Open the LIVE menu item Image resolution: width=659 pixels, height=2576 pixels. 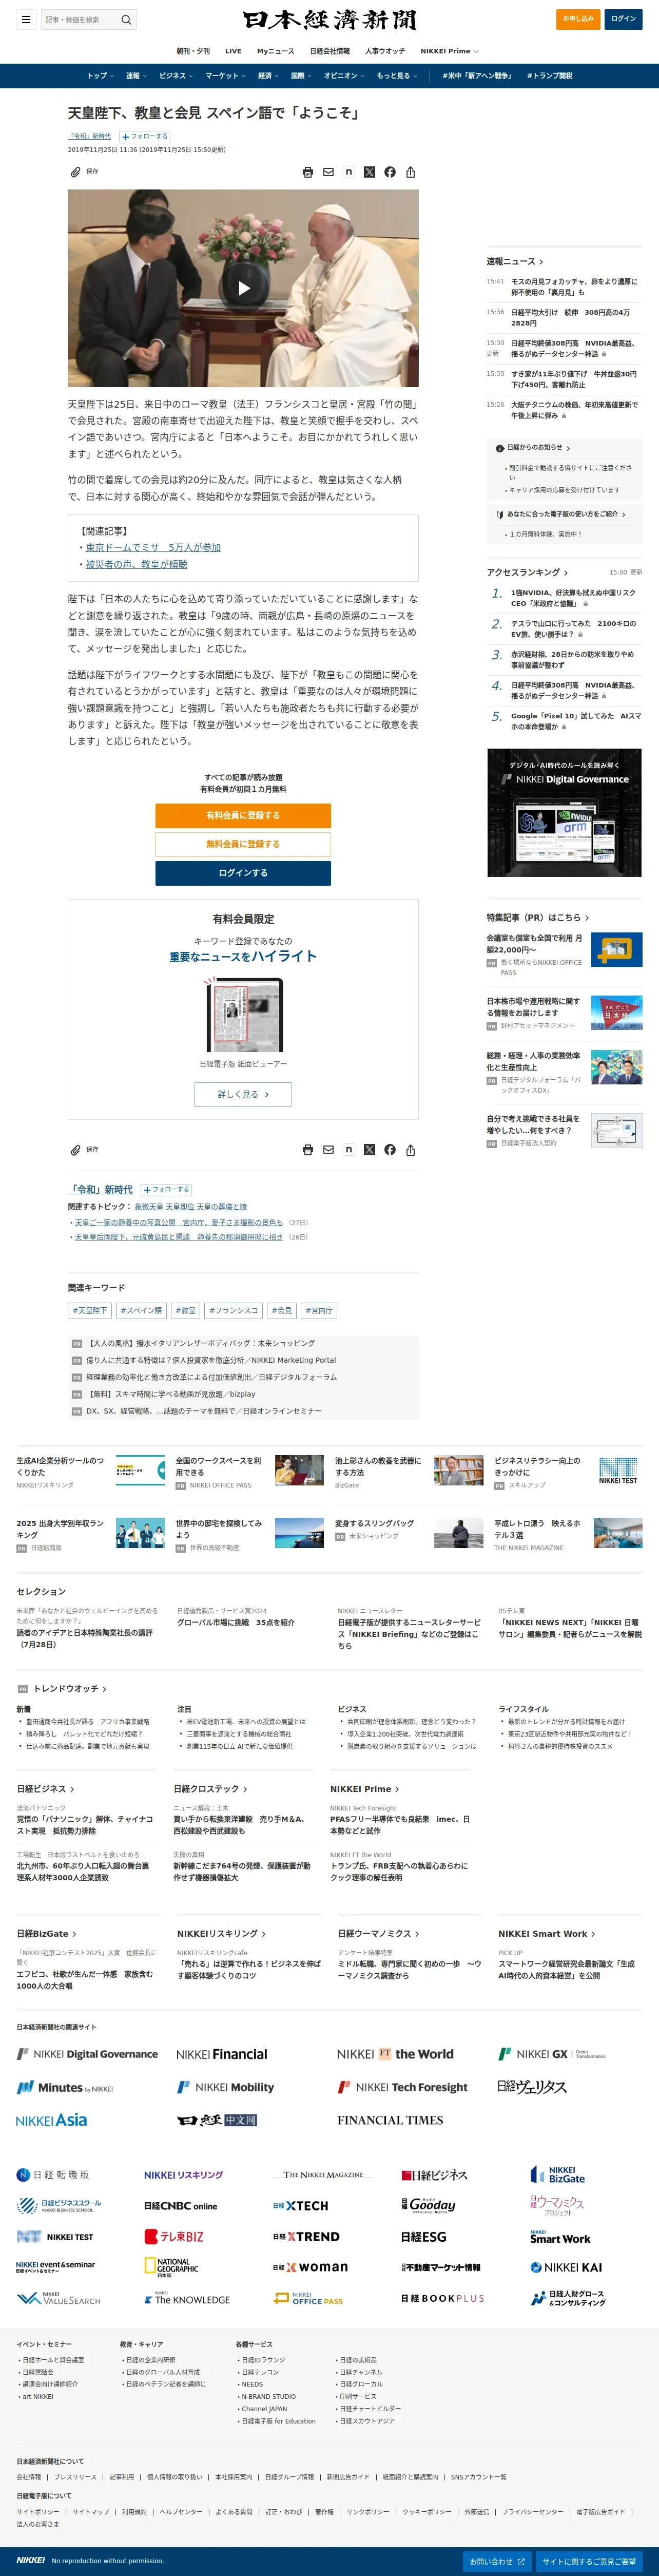pos(233,51)
